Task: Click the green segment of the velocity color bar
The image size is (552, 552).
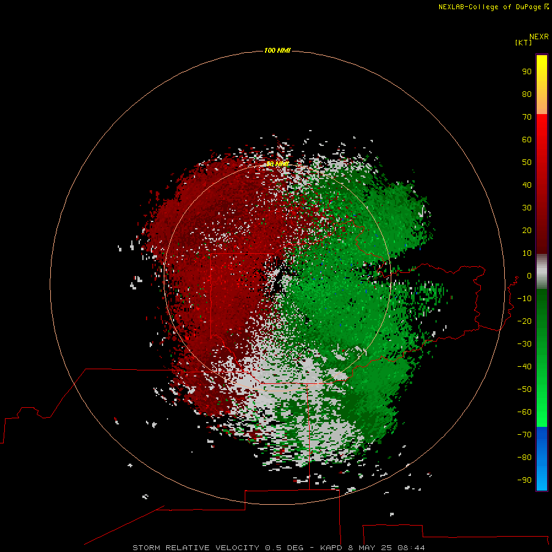Action: click(542, 358)
